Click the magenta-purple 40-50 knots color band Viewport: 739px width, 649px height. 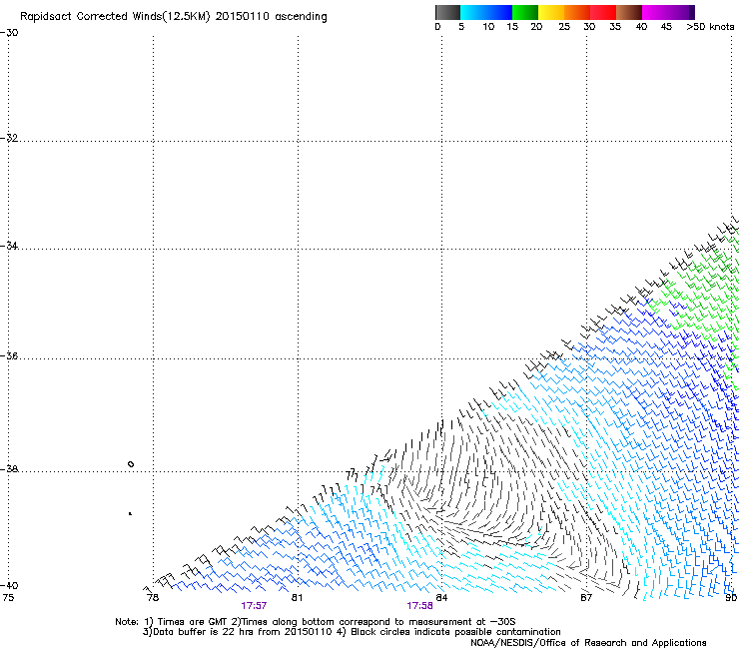tap(668, 12)
